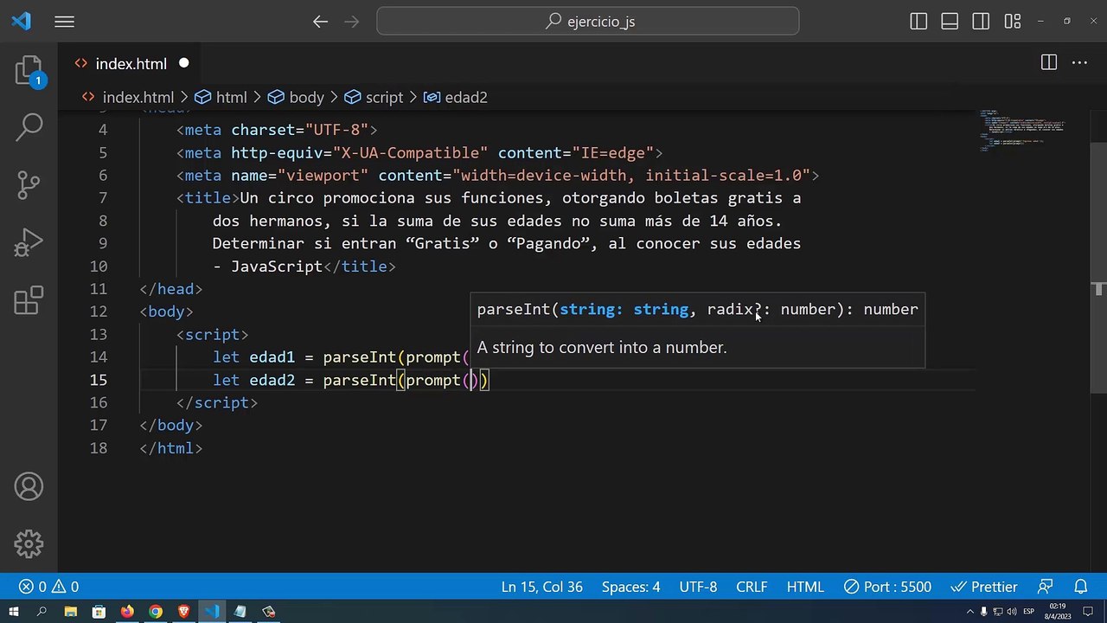Open the Run and Debug view
1107x623 pixels.
coord(29,242)
